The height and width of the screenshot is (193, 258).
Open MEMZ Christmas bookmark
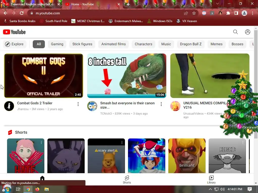coord(88,21)
